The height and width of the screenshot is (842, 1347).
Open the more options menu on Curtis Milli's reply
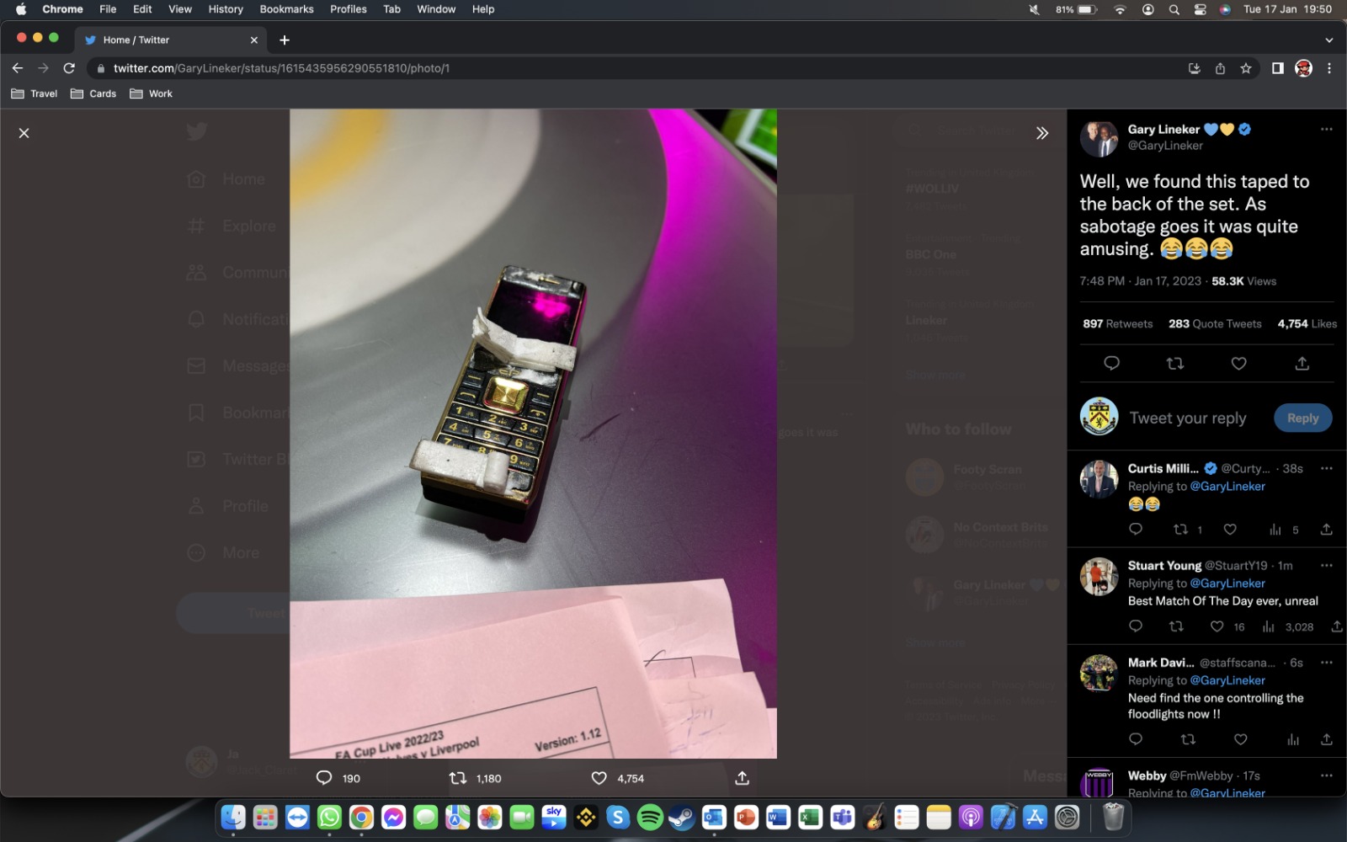1326,468
